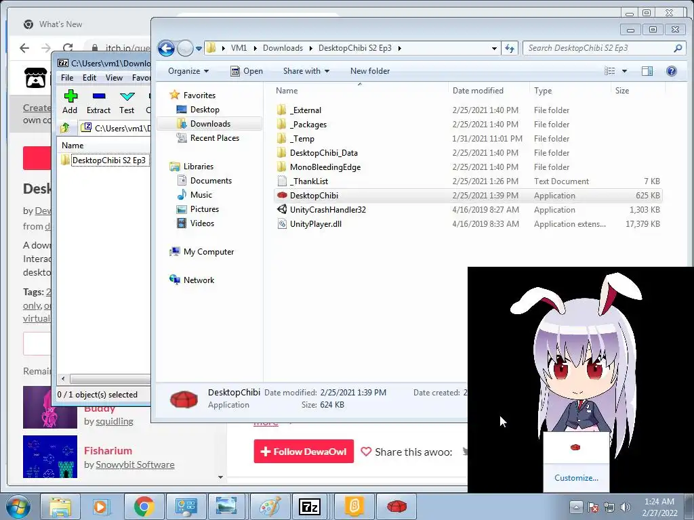Click the 7-Zip horizontal scrollbar left arrow
The height and width of the screenshot is (520, 694).
(63, 379)
